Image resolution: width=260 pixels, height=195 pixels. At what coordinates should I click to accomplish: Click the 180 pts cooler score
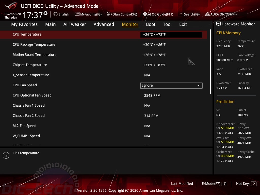pyautogui.click(x=242, y=115)
